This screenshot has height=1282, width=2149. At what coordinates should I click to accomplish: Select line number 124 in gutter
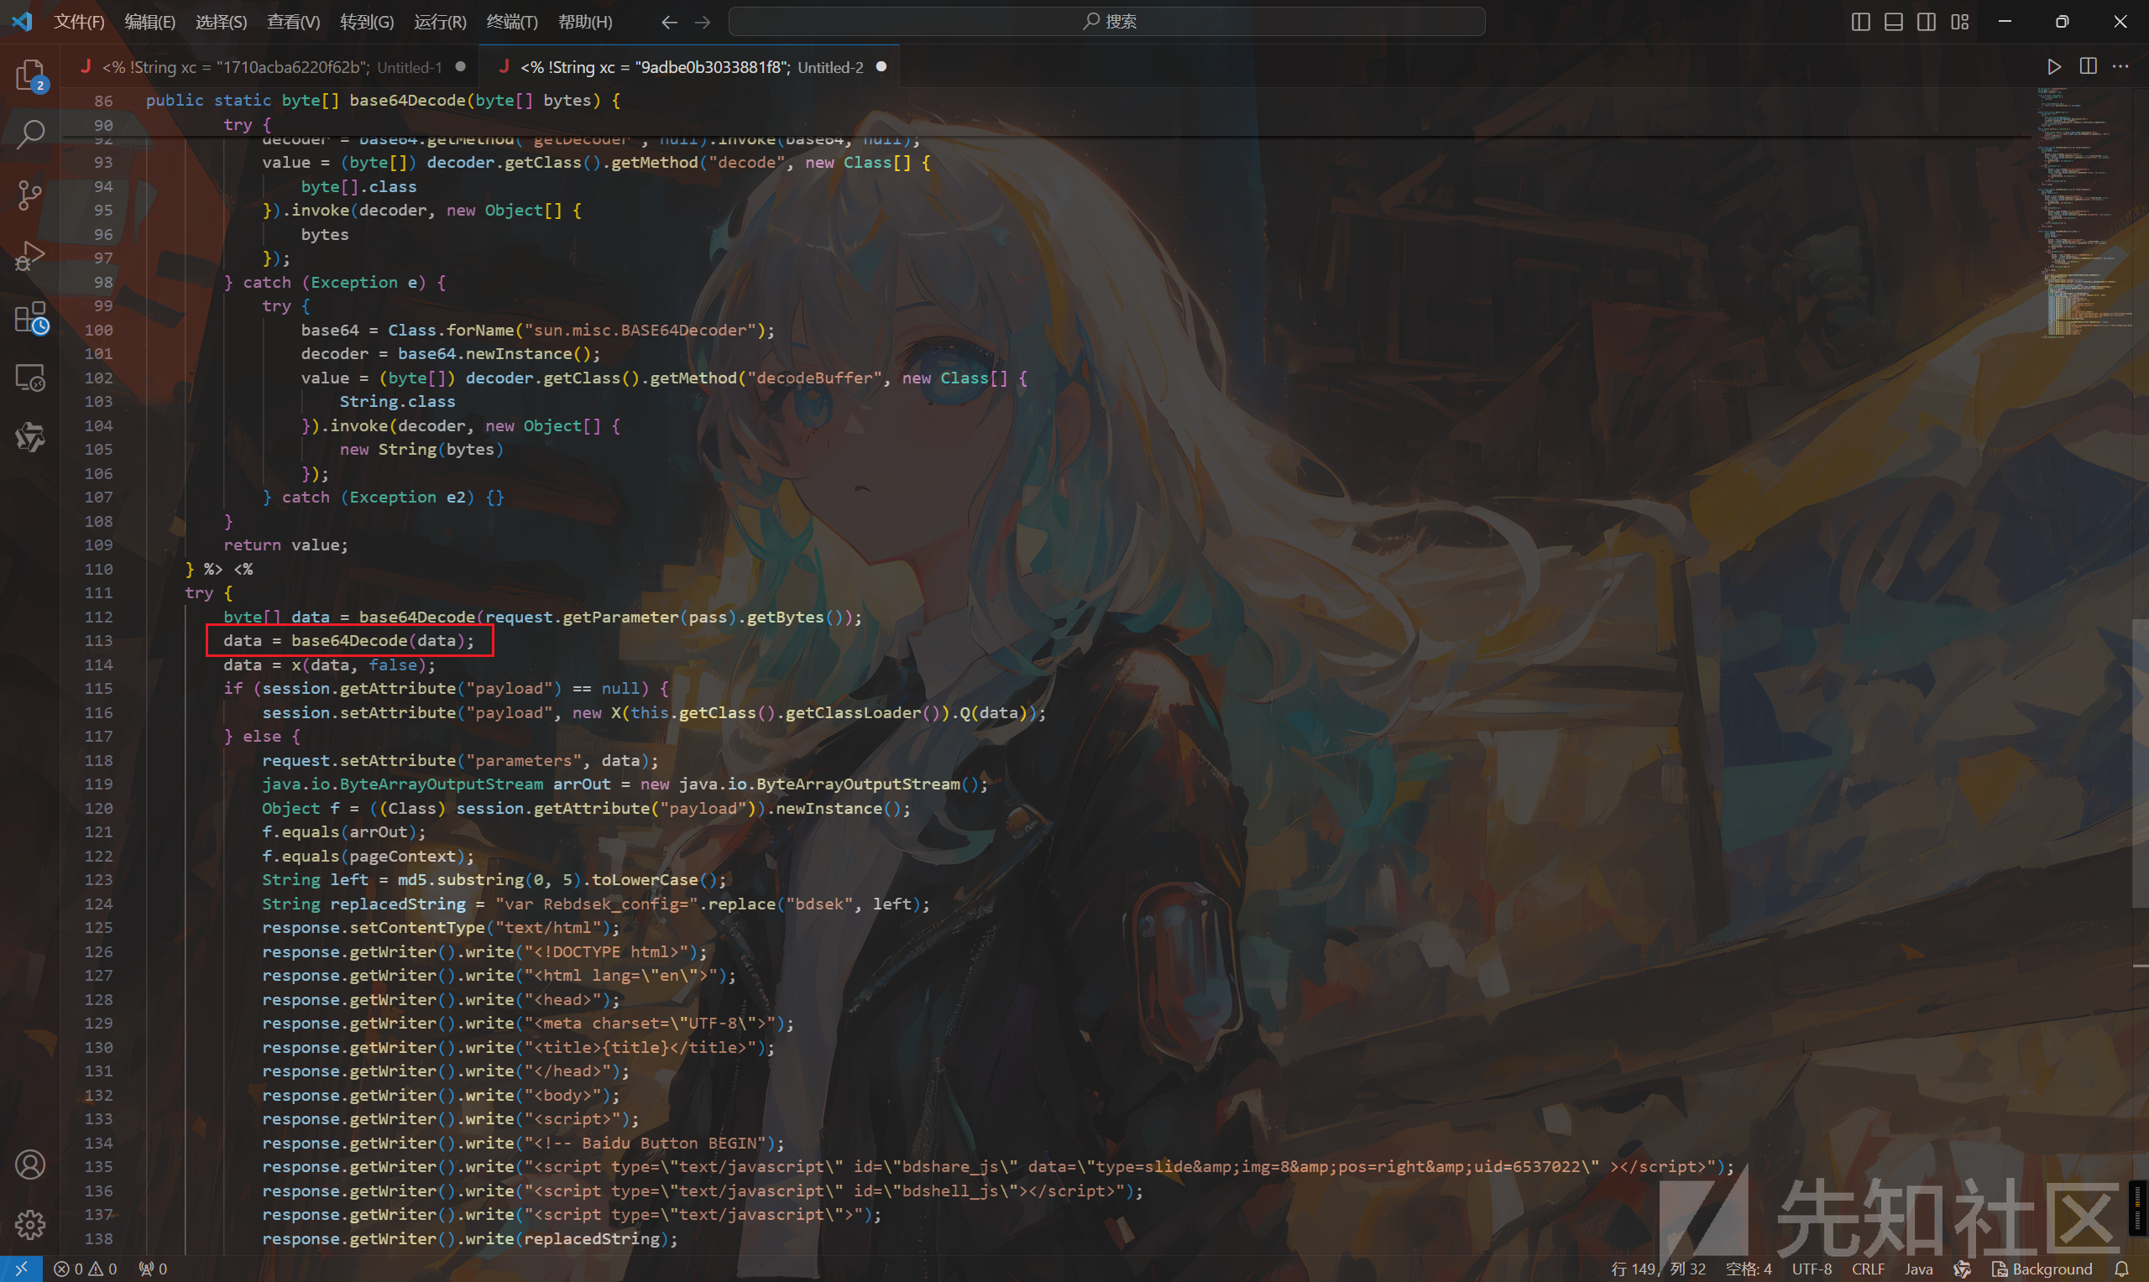coord(98,904)
